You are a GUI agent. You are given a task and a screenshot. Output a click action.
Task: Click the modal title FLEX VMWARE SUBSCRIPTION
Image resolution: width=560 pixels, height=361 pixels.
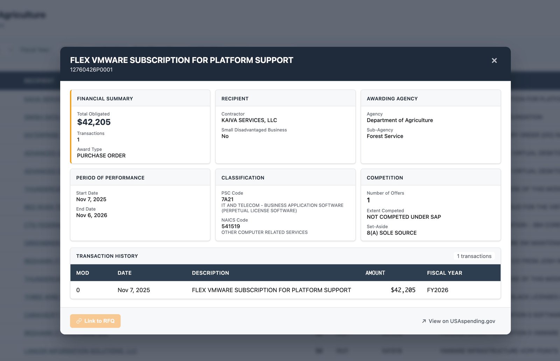[182, 60]
